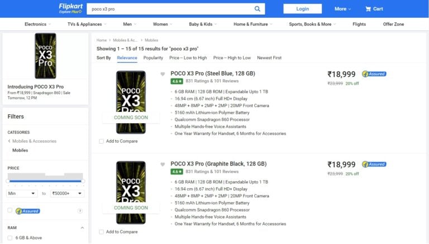429x244 pixels.
Task: Click 831 Ratings & 101 Reviews for Graphite Black
Action: [x=212, y=172]
